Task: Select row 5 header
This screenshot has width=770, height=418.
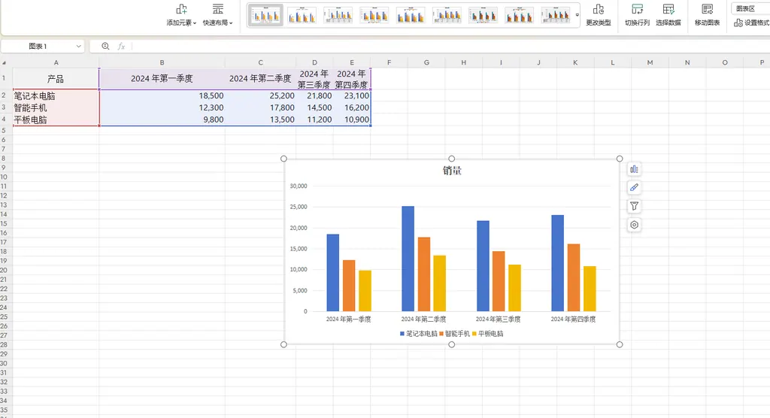Action: [x=5, y=130]
